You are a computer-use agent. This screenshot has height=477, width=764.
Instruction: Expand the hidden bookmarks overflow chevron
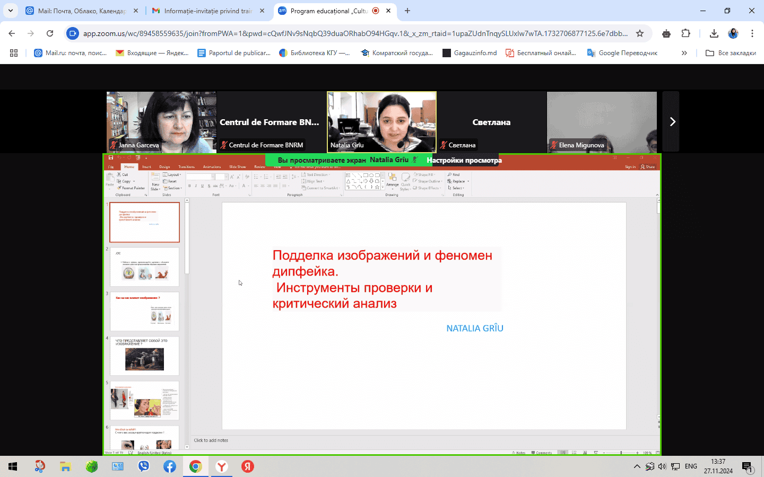point(684,53)
